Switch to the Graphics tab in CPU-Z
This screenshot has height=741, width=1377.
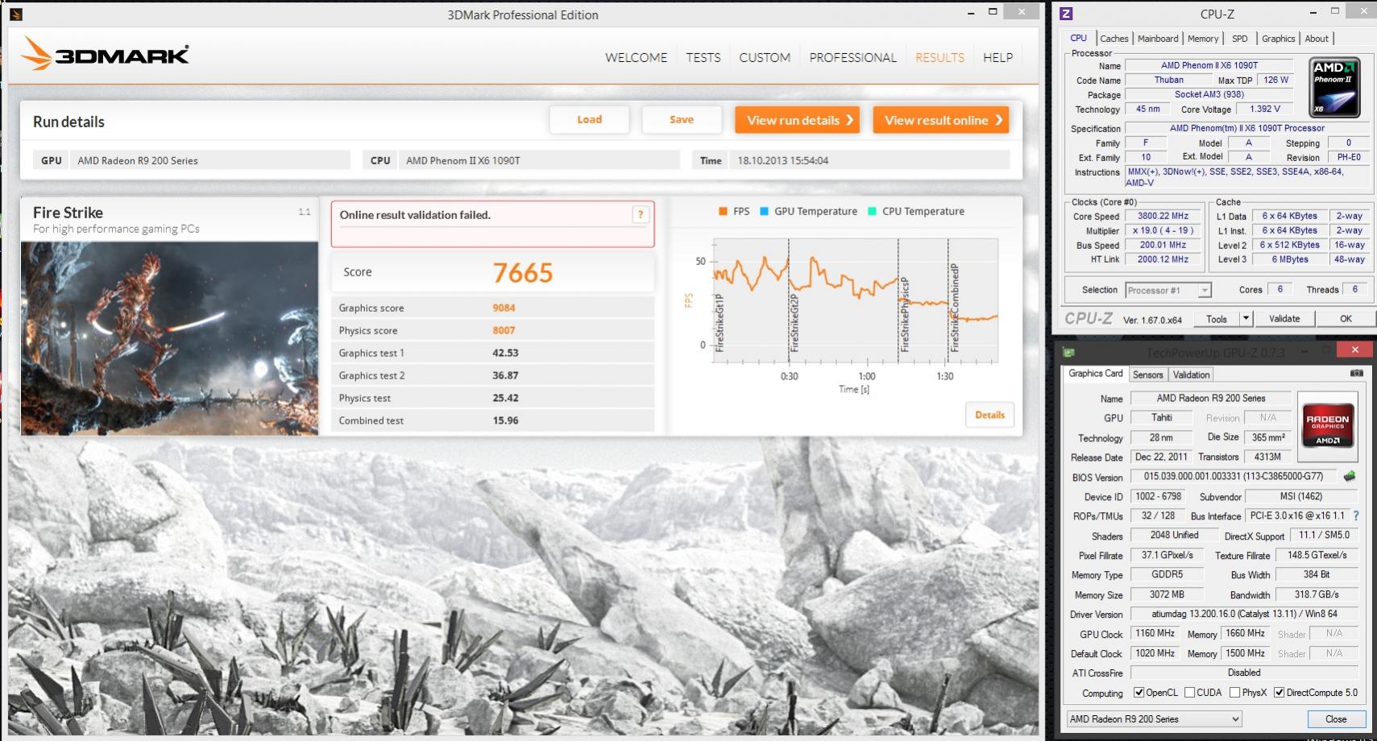point(1278,39)
